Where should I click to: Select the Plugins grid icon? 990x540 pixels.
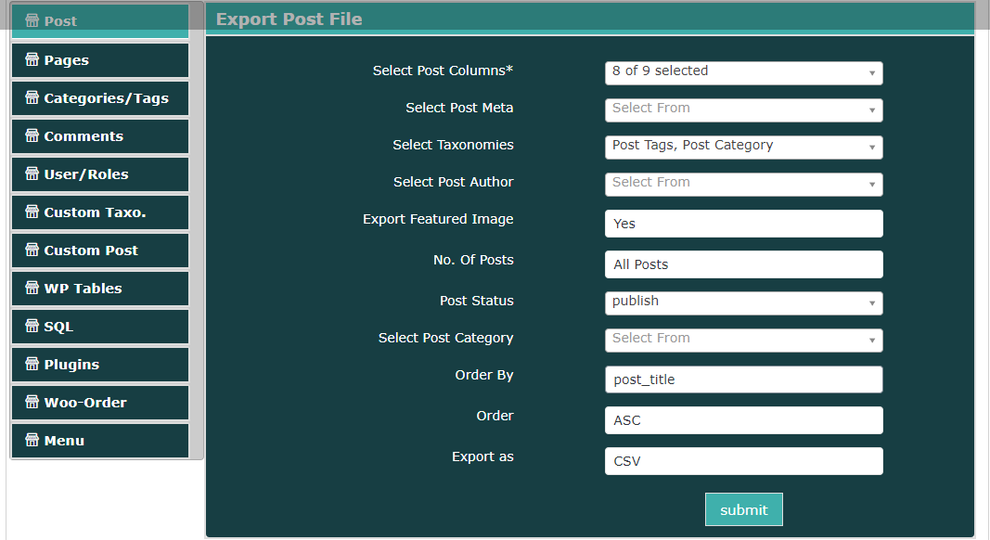[32, 364]
